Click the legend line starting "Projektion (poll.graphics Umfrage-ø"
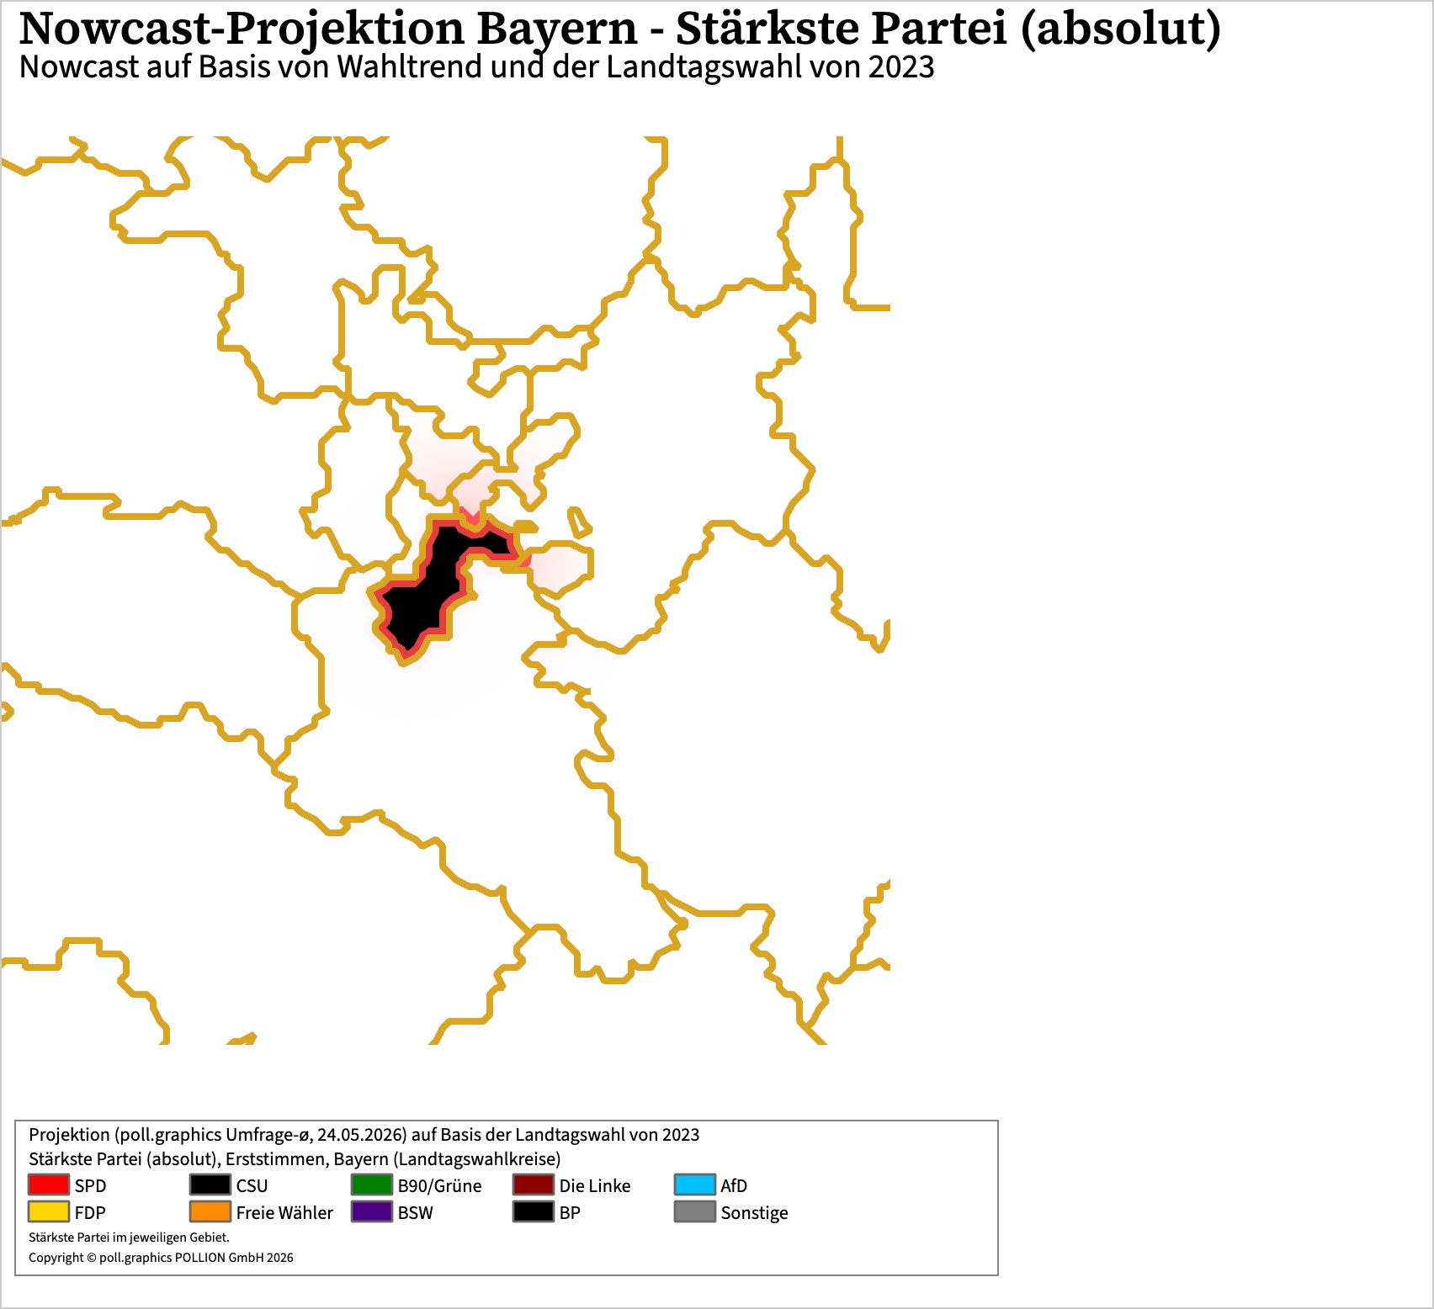Viewport: 1434px width, 1309px height. (364, 1134)
